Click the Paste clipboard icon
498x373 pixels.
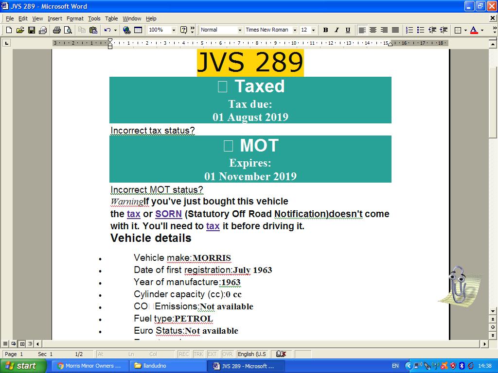pyautogui.click(x=93, y=30)
